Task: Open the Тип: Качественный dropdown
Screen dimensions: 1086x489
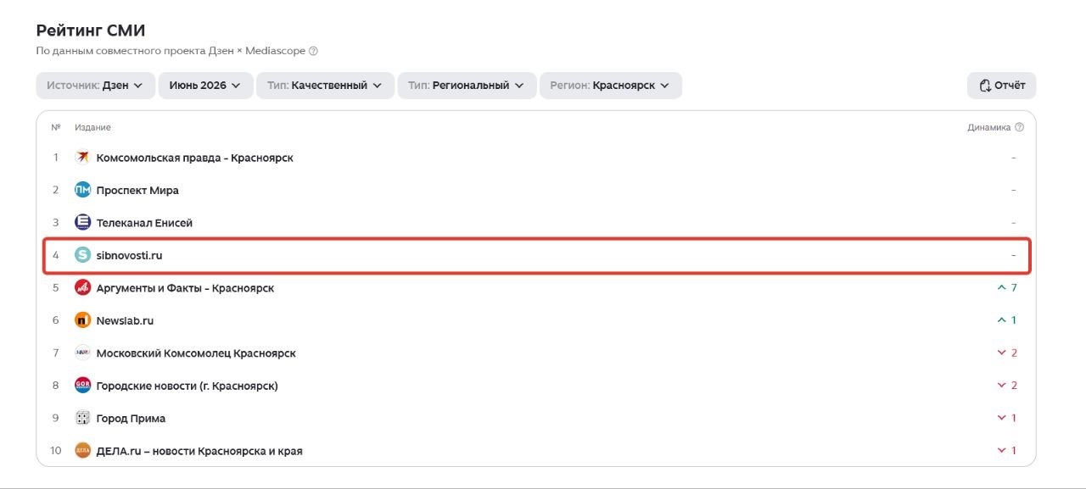Action: (x=326, y=85)
